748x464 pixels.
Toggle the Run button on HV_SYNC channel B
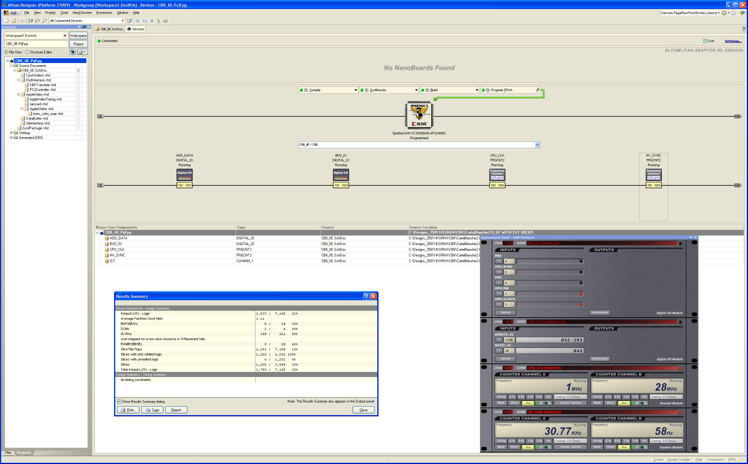(624, 447)
